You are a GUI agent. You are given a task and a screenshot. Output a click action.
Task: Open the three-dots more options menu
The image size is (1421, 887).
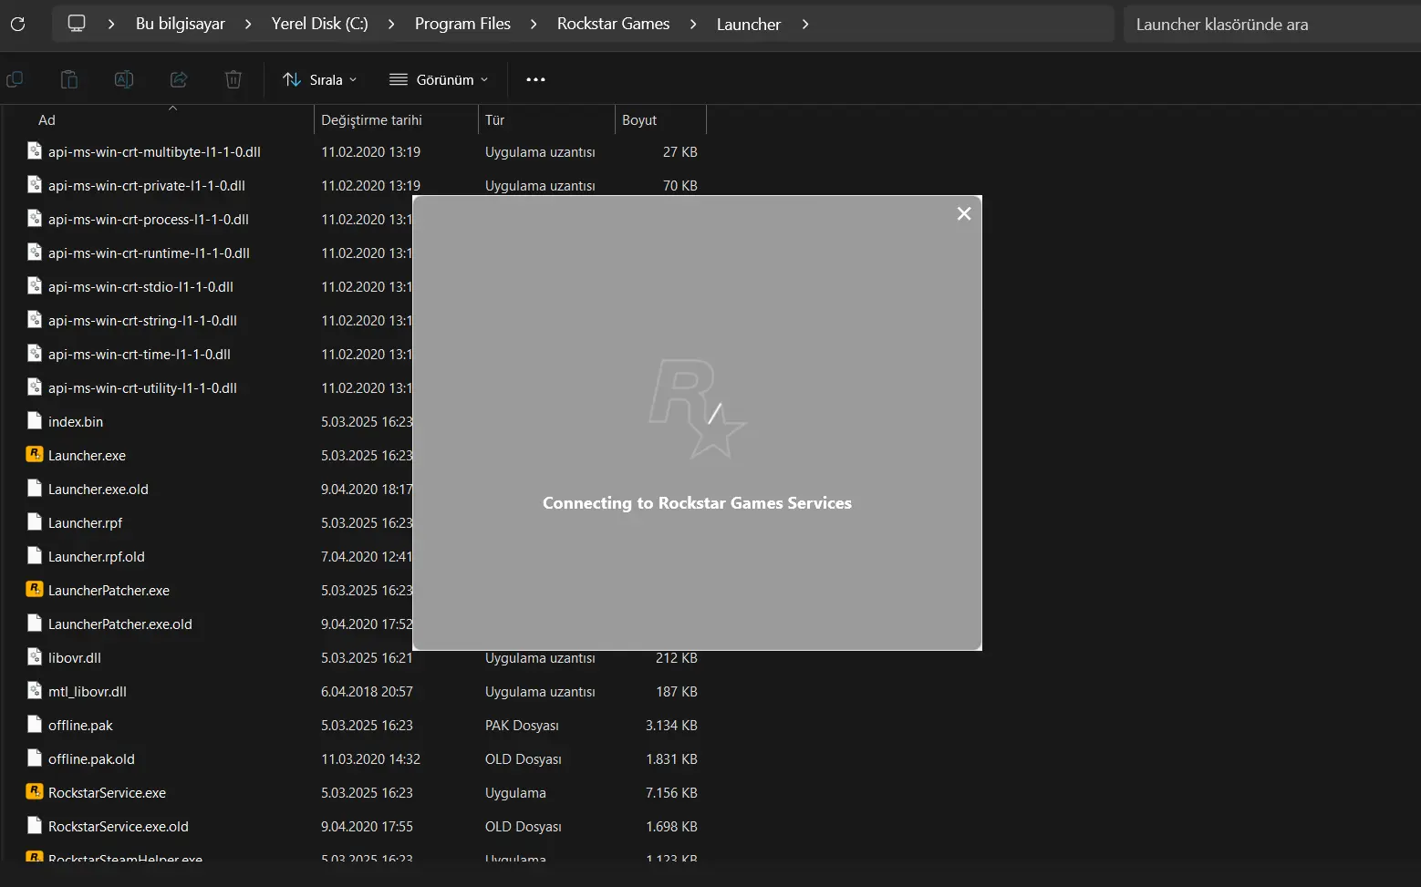(535, 80)
